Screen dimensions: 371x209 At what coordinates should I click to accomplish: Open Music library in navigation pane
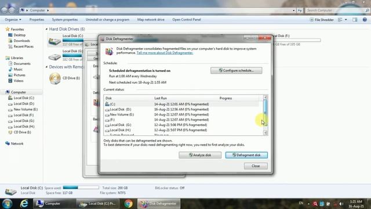pyautogui.click(x=18, y=69)
